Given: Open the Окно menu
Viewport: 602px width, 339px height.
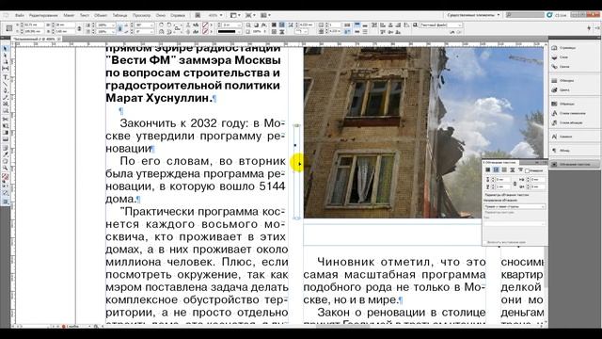Looking at the screenshot, I should (161, 15).
